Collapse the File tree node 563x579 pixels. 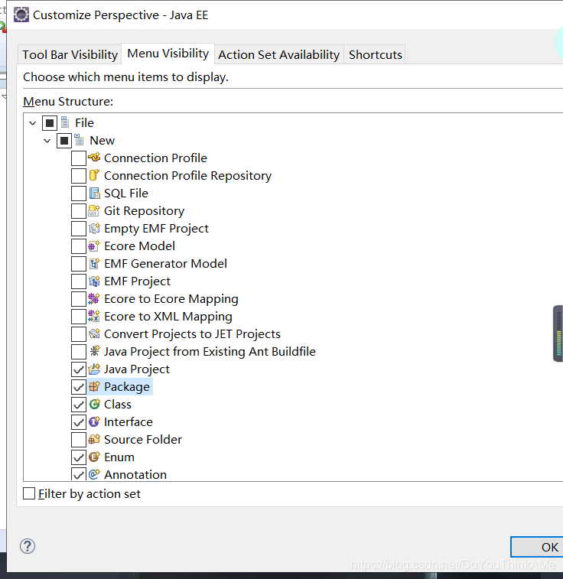pyautogui.click(x=32, y=123)
